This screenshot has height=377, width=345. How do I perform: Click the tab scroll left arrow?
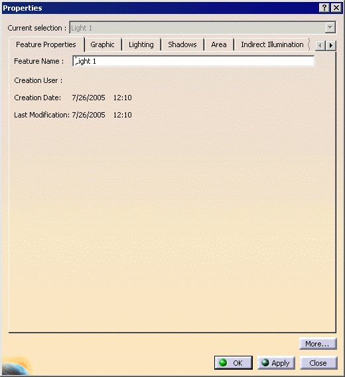tap(320, 45)
